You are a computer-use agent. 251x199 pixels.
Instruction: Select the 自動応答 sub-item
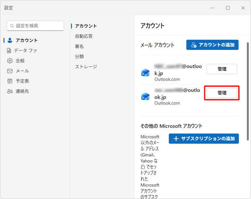tap(84, 36)
